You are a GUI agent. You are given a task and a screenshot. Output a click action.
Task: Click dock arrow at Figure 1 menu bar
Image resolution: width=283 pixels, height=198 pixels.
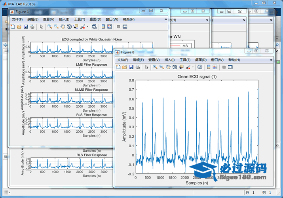[x=165, y=19]
